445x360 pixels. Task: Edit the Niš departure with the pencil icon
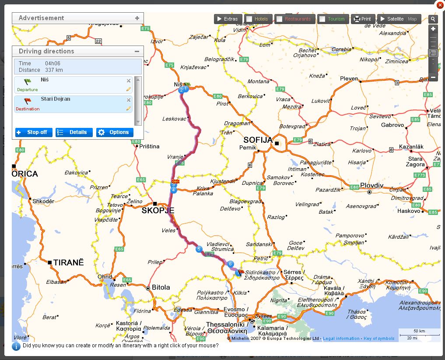coord(129,89)
